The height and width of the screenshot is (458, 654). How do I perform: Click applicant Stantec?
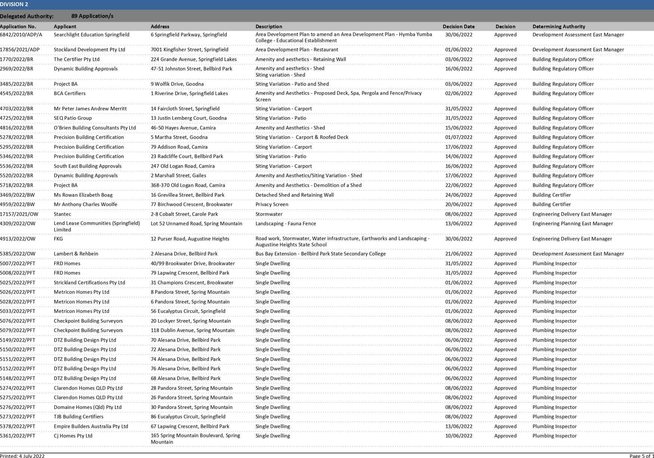click(62, 214)
